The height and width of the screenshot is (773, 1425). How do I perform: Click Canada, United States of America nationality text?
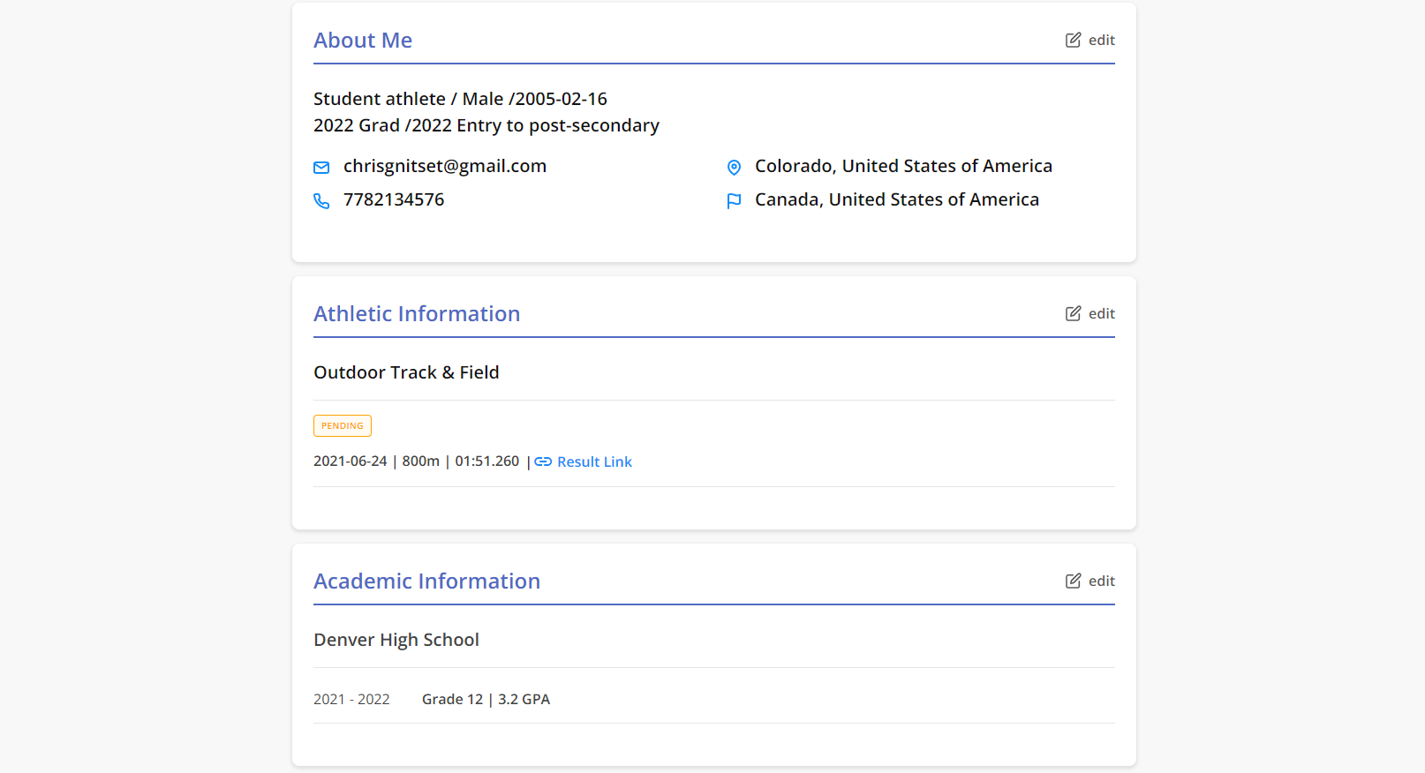pyautogui.click(x=897, y=199)
